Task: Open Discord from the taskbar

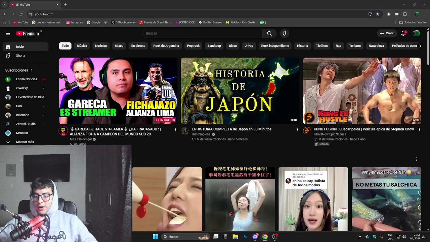Action: point(255,237)
